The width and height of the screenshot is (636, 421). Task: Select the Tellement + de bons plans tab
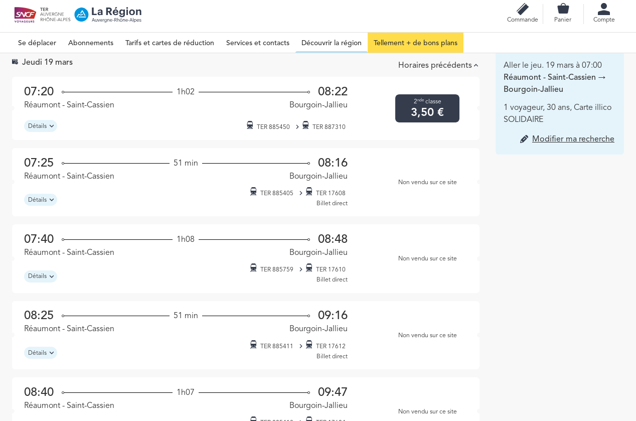point(415,43)
